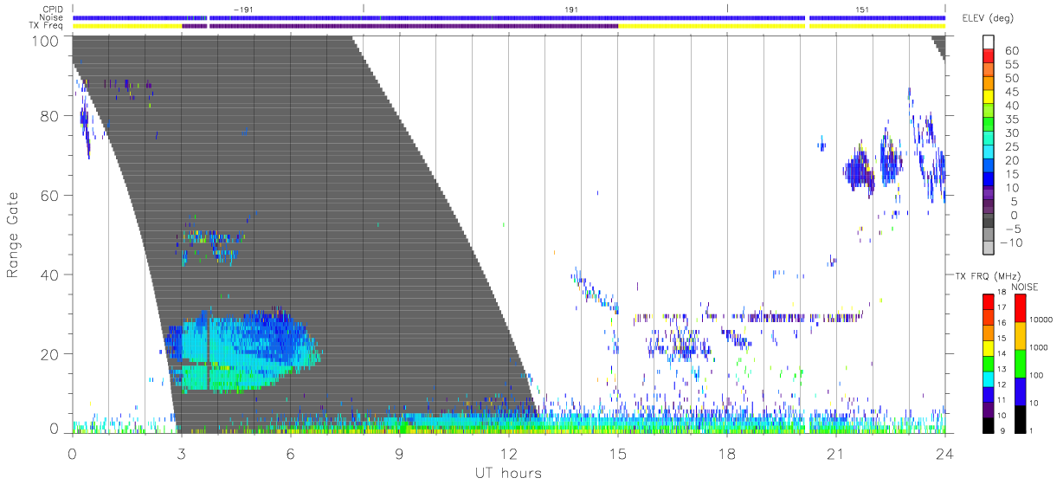Image resolution: width=1063 pixels, height=491 pixels.
Task: Click the 'NOISE' legend title
Action: pyautogui.click(x=1024, y=287)
